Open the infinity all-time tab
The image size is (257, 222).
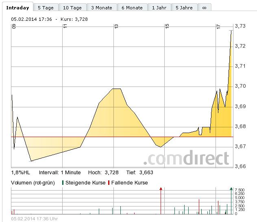(x=204, y=8)
